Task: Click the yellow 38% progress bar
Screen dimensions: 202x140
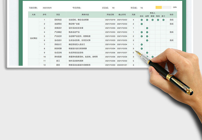Action: tap(159, 8)
